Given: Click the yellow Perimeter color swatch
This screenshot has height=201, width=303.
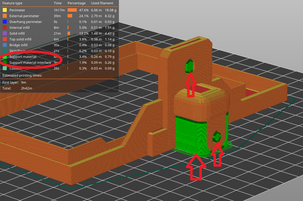Looking at the screenshot, I should 5,10.
